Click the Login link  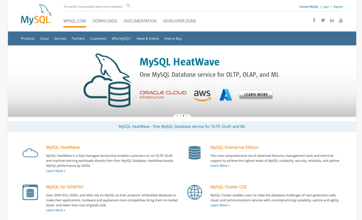click(x=326, y=7)
